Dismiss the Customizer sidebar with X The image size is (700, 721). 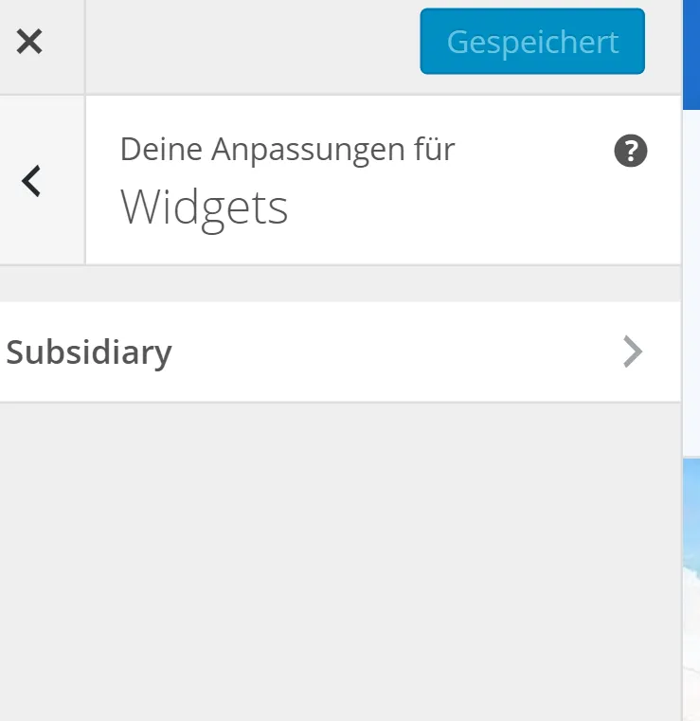[x=29, y=42]
